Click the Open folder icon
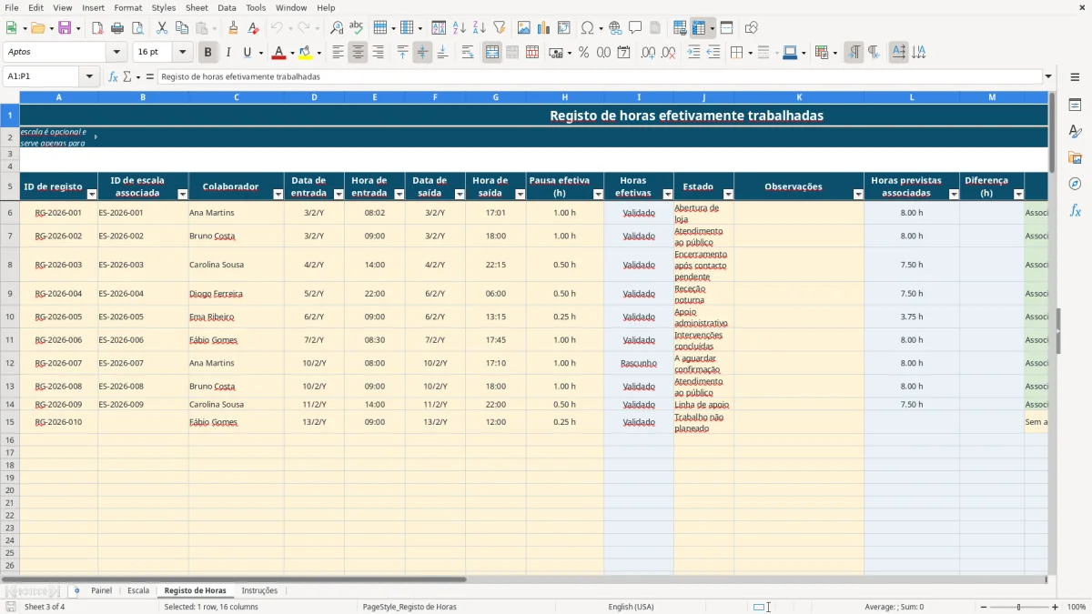 click(x=39, y=28)
